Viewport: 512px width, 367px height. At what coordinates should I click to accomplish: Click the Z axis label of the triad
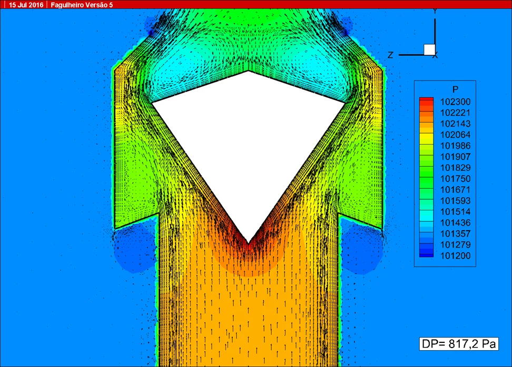coord(390,55)
